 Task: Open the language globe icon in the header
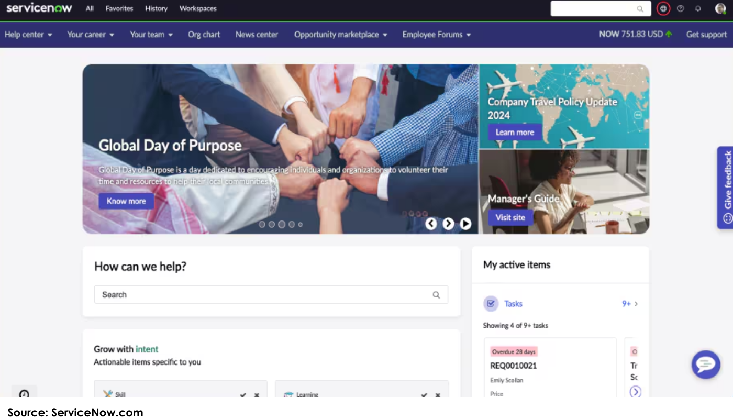(x=663, y=8)
